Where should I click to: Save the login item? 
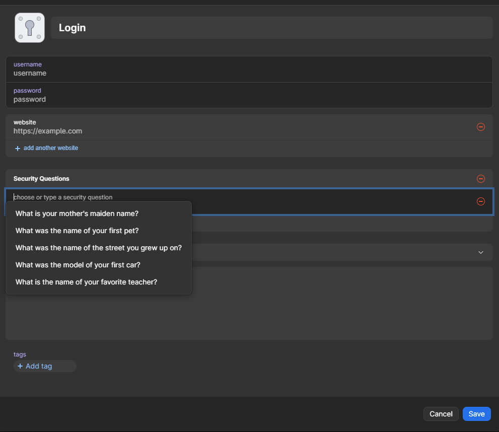click(476, 414)
